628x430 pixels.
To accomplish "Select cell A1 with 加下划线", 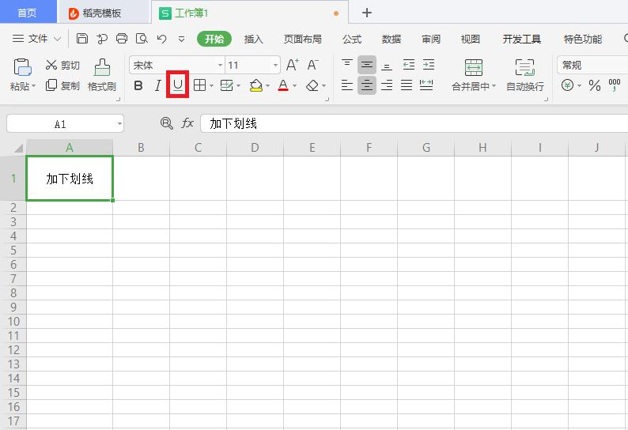I will tap(70, 178).
